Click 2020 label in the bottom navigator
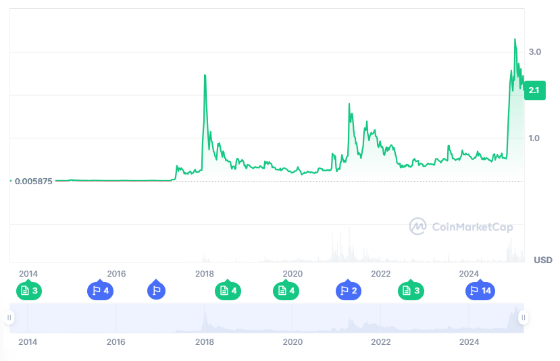The height and width of the screenshot is (361, 560). 292,342
